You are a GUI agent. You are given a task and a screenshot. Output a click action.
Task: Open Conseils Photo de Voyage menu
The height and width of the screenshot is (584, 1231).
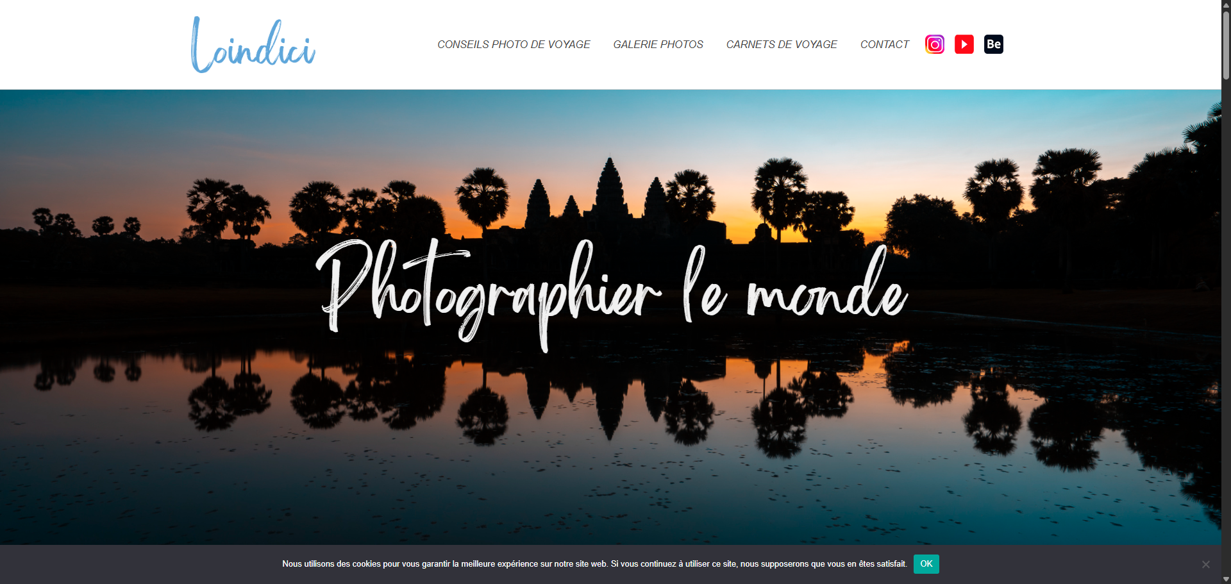[514, 44]
